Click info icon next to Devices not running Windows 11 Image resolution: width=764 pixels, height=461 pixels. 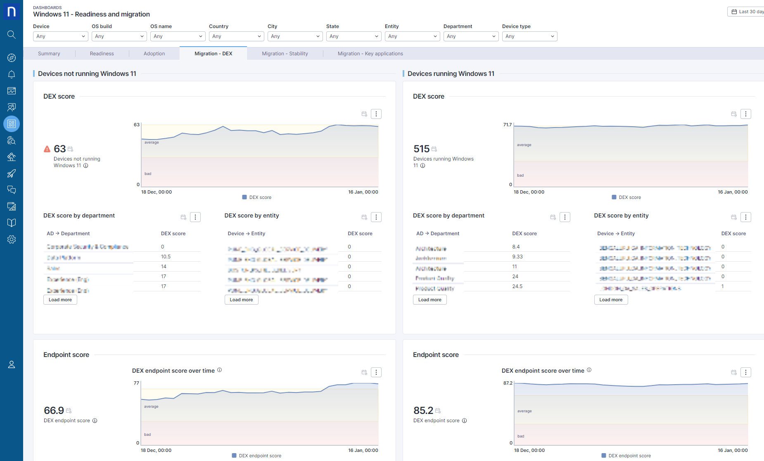click(x=86, y=165)
